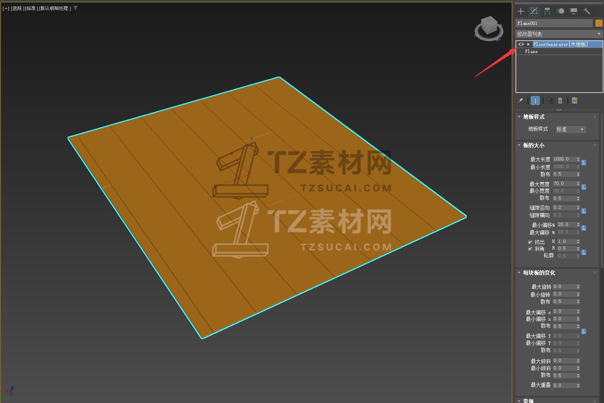Collapse the 地板样式 rollout
Viewport: 604px width, 403px height.
point(519,117)
